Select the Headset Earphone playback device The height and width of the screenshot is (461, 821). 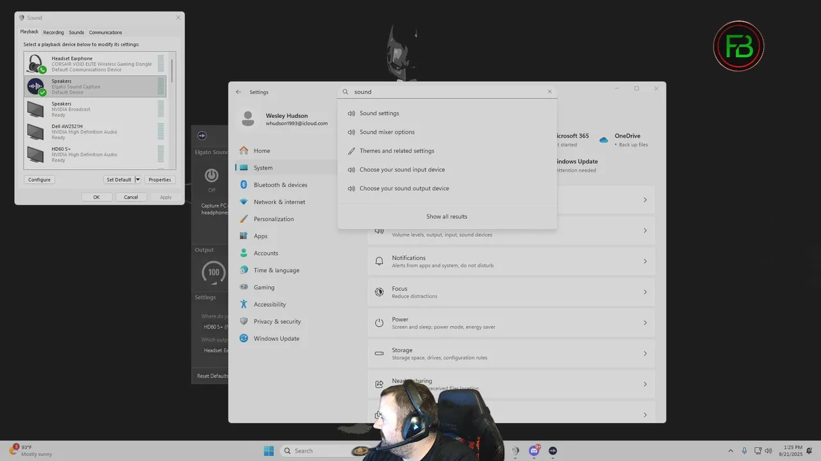(95, 64)
